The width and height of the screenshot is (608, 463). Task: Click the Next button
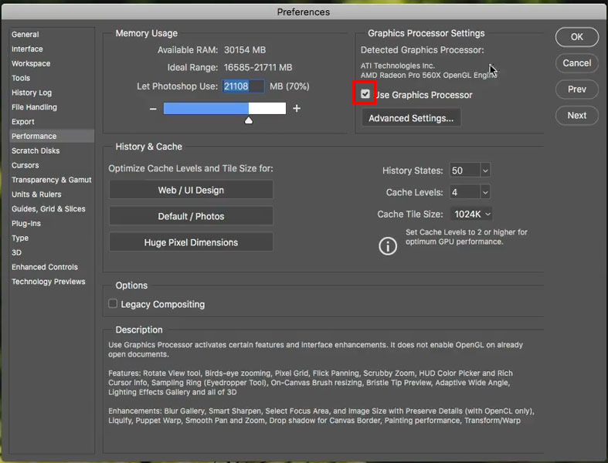pos(576,116)
